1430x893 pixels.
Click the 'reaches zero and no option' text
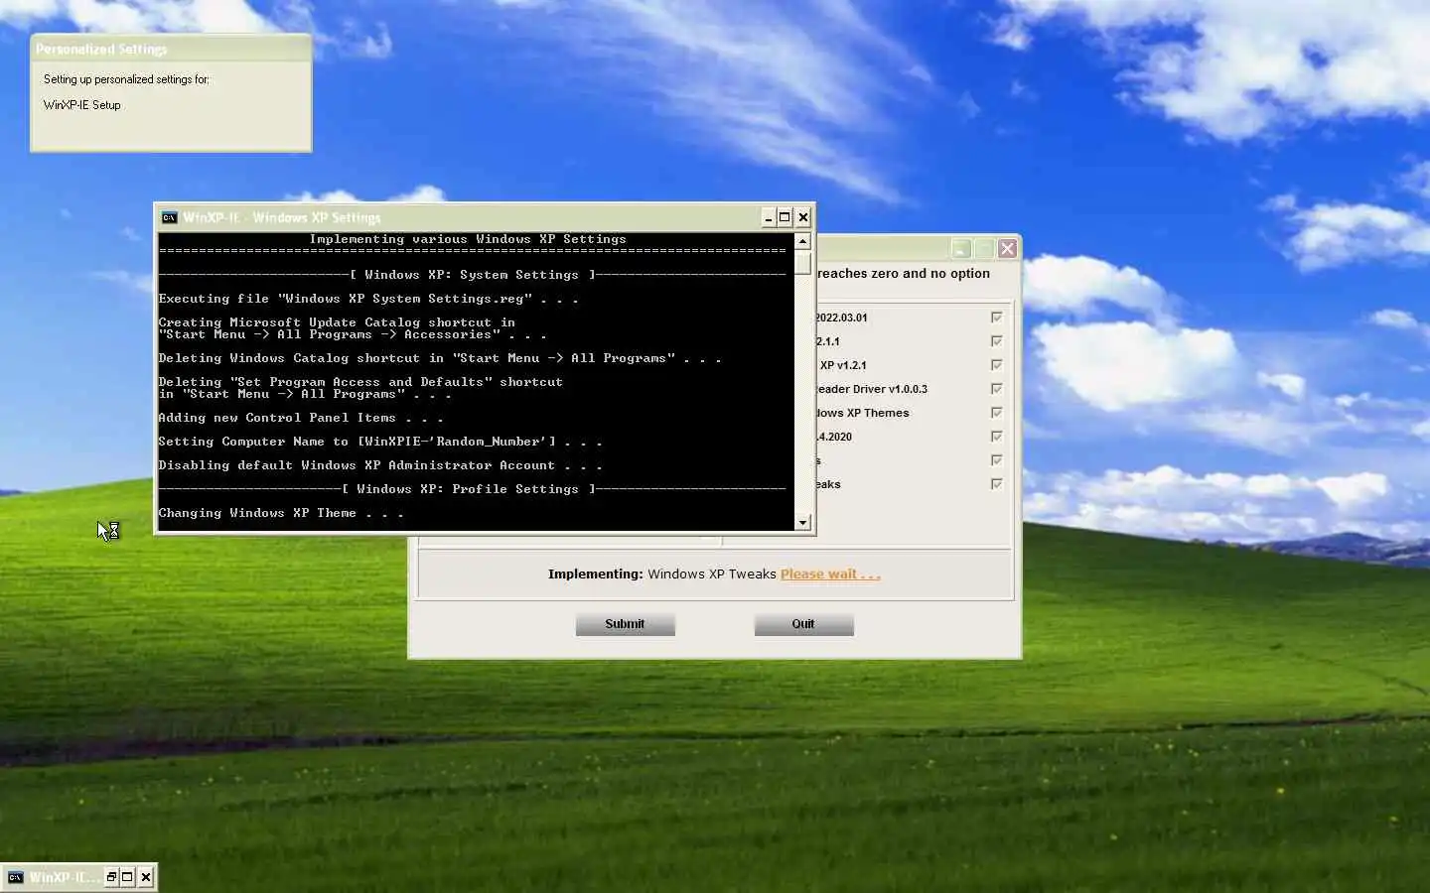point(904,274)
